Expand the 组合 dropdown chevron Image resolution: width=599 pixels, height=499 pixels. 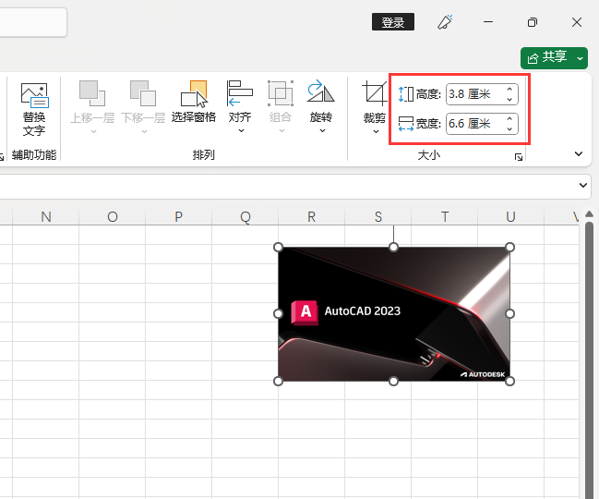point(282,131)
